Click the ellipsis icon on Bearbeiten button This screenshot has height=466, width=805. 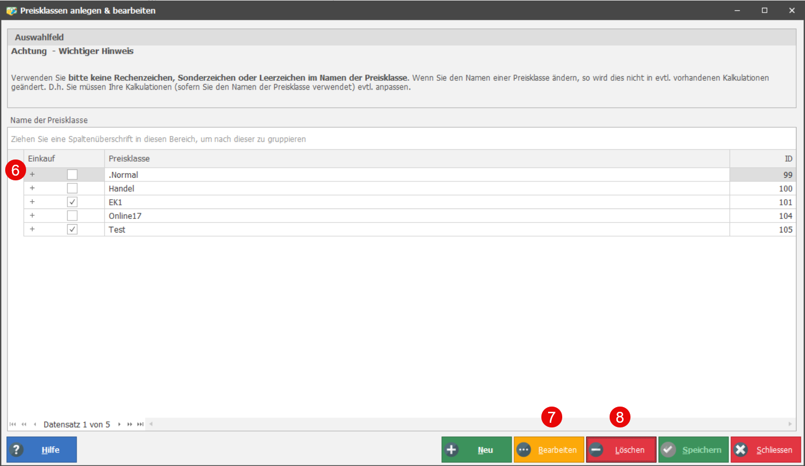point(524,449)
